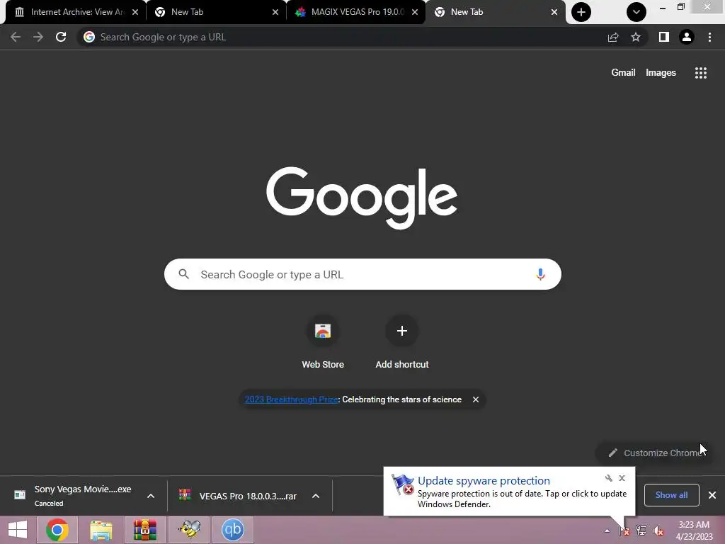Open Chrome from the taskbar

pyautogui.click(x=57, y=530)
